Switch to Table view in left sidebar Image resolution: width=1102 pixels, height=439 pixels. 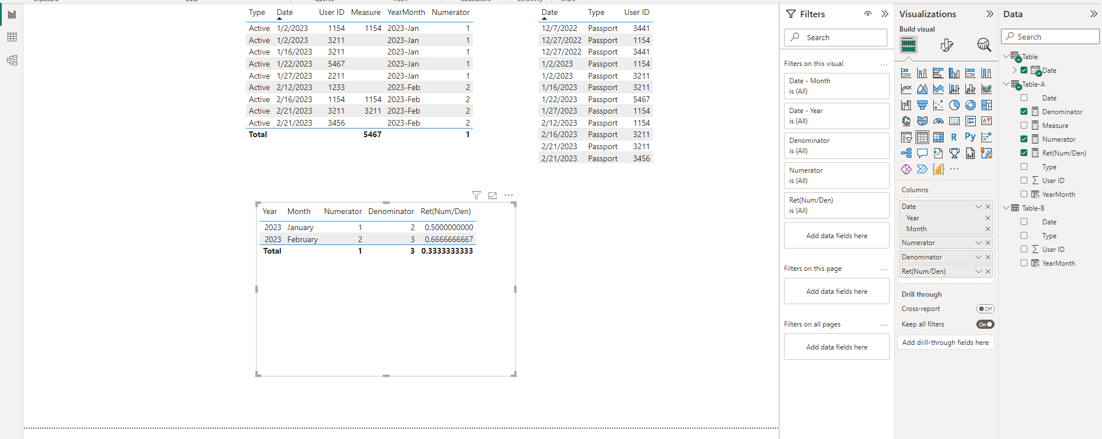(12, 37)
